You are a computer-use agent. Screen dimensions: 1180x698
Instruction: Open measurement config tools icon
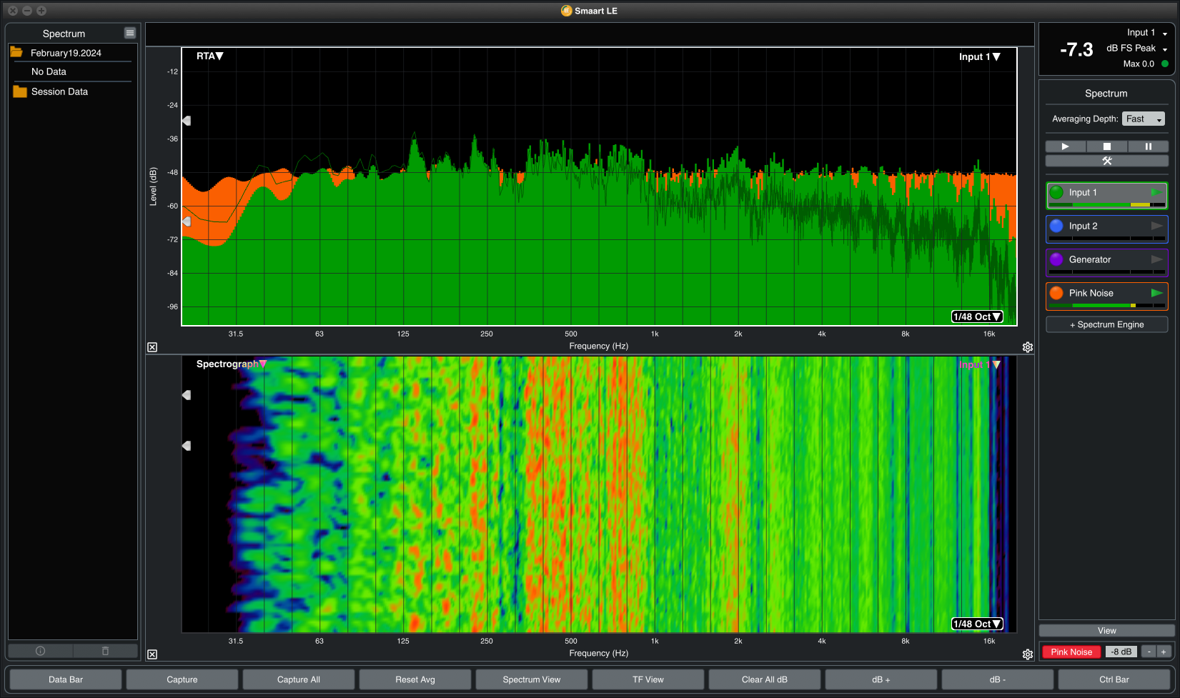point(1106,161)
